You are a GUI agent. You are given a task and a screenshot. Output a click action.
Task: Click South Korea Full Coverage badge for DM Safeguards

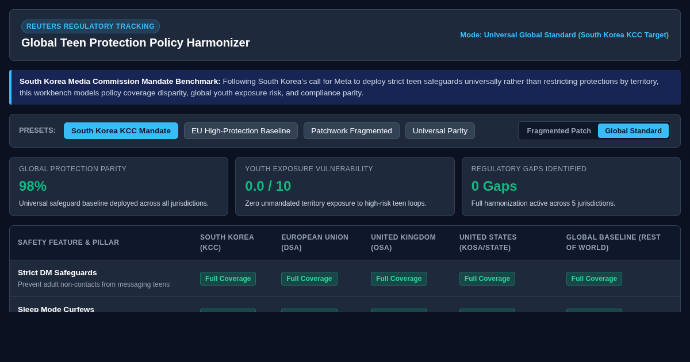pos(228,279)
